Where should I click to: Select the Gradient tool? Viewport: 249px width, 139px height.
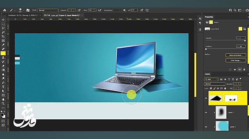pos(3,70)
